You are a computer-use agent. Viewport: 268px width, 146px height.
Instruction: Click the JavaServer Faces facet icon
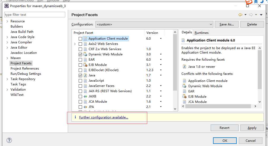pos(85,86)
